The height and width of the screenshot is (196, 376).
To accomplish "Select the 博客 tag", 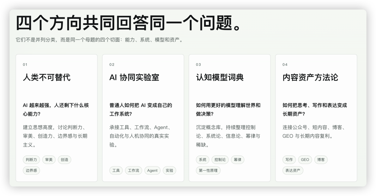I will pos(321,160).
